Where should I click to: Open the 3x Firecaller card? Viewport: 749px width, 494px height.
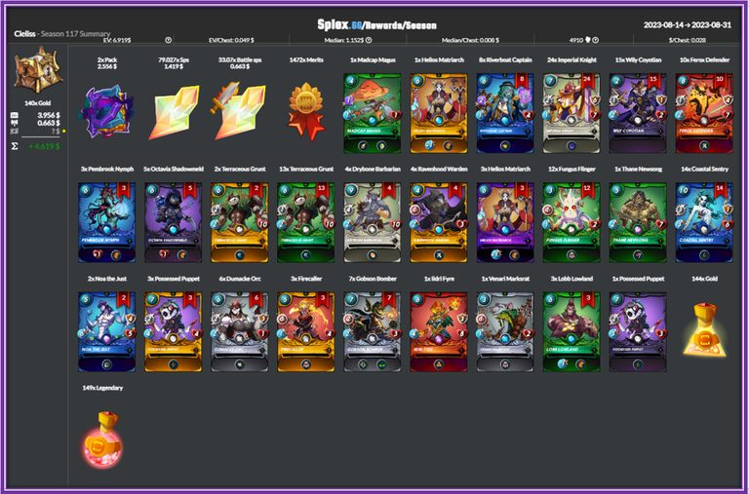[x=305, y=331]
